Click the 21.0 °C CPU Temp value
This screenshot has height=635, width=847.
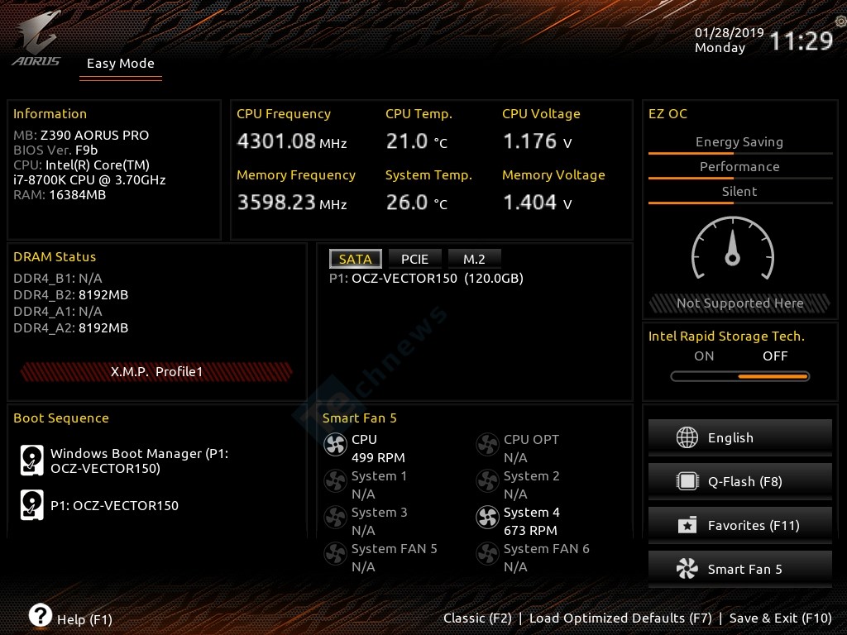pos(417,141)
